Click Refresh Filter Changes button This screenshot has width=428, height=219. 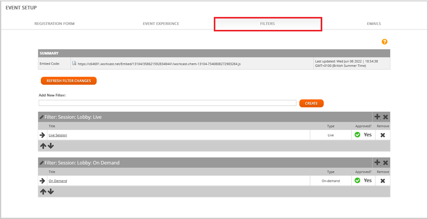click(x=68, y=81)
